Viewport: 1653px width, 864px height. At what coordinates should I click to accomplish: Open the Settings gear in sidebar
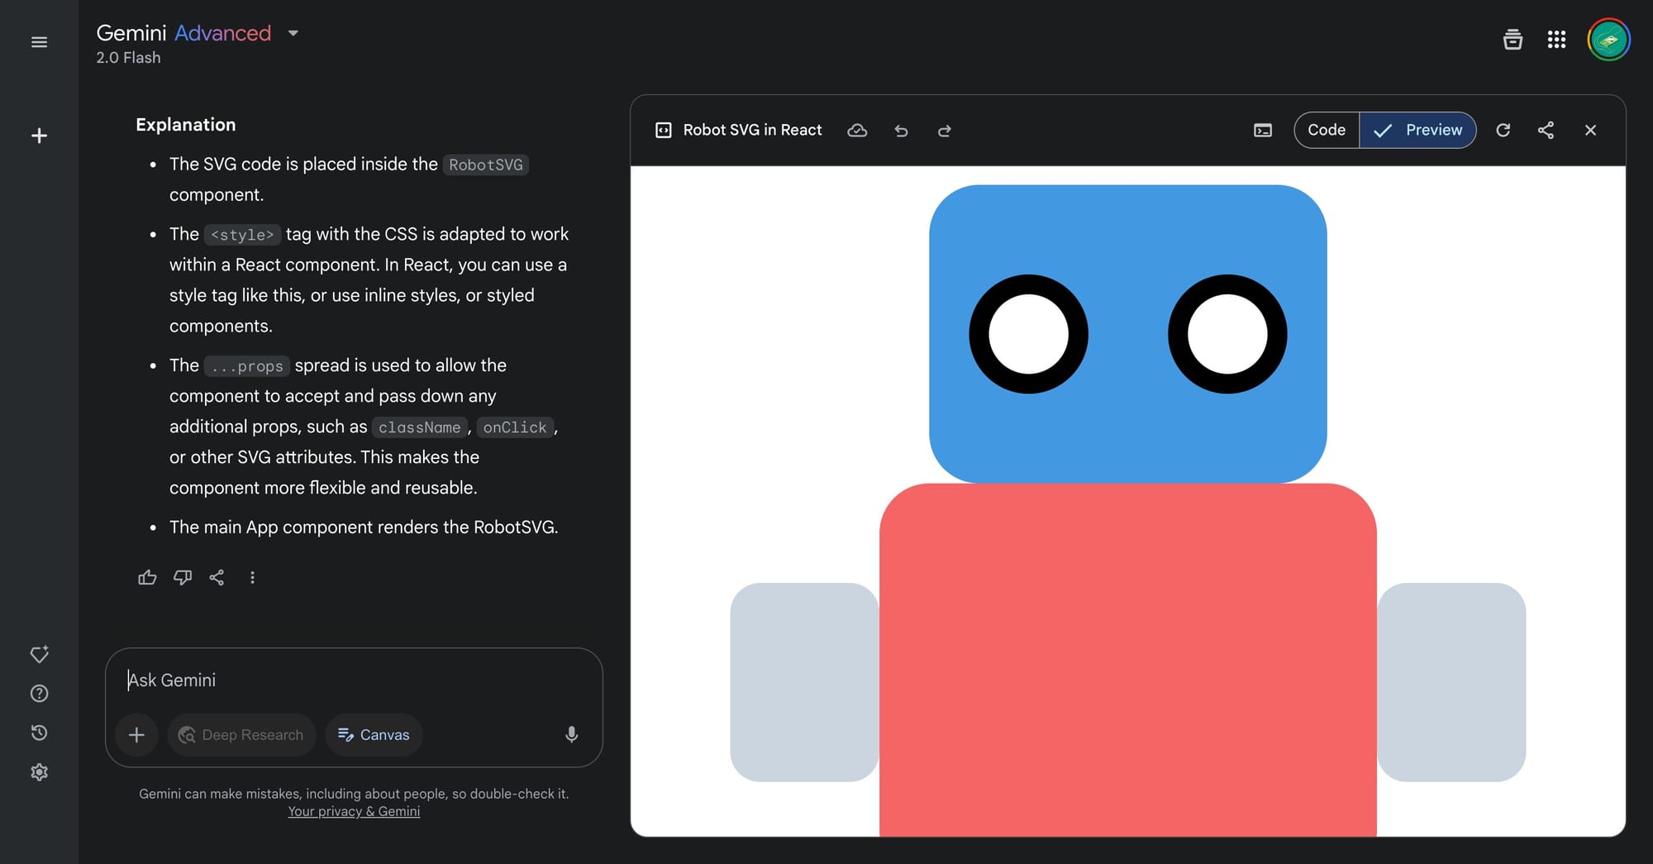[x=39, y=772]
